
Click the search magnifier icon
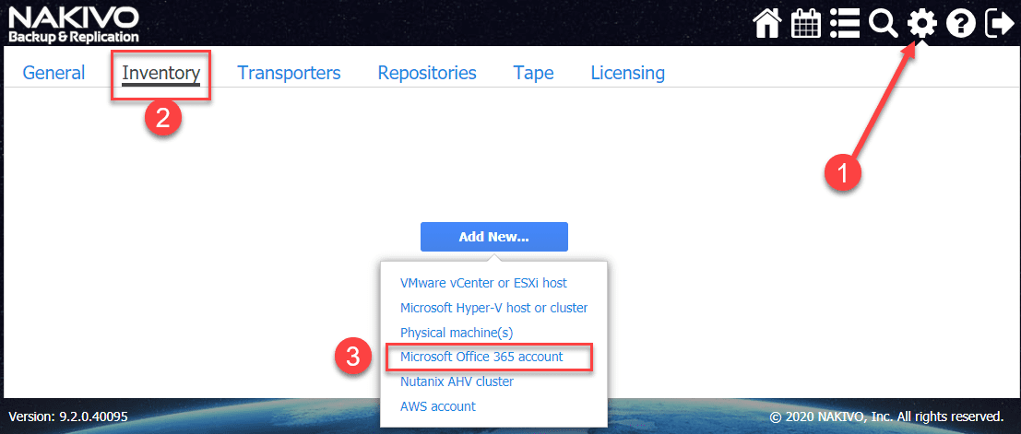883,25
